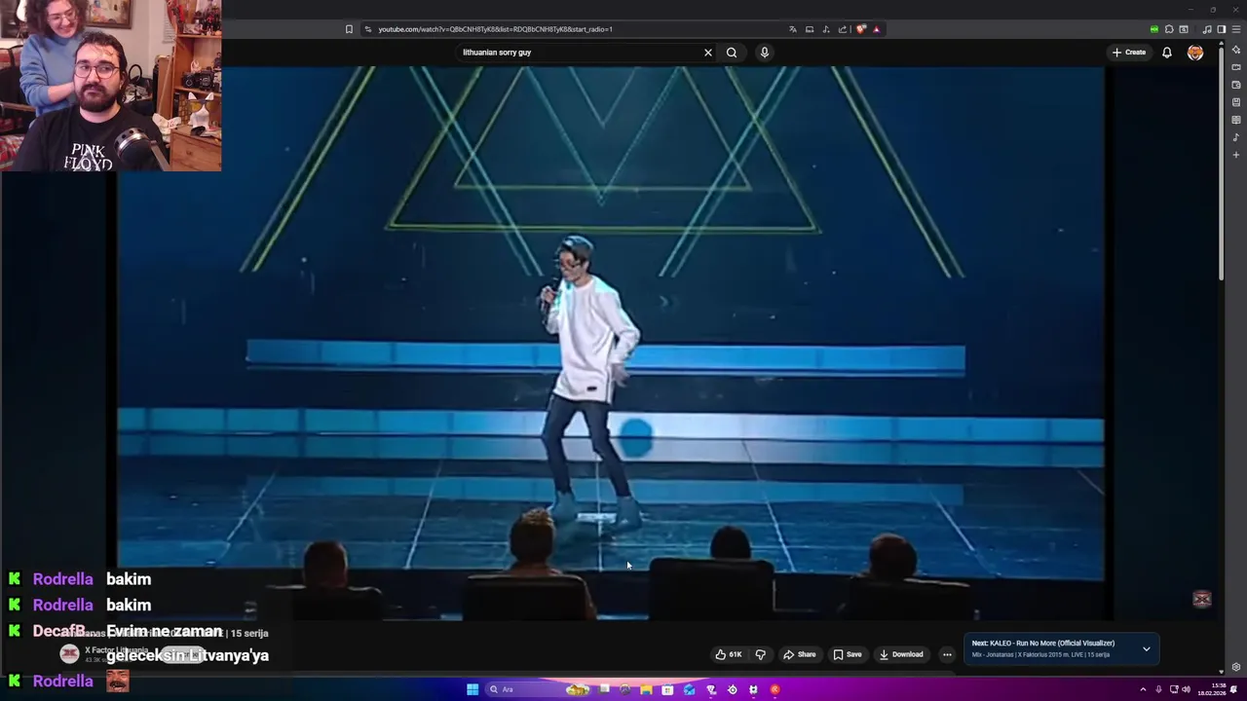The width and height of the screenshot is (1247, 701).
Task: Click the red circular taskbar app icon
Action: coord(775,689)
